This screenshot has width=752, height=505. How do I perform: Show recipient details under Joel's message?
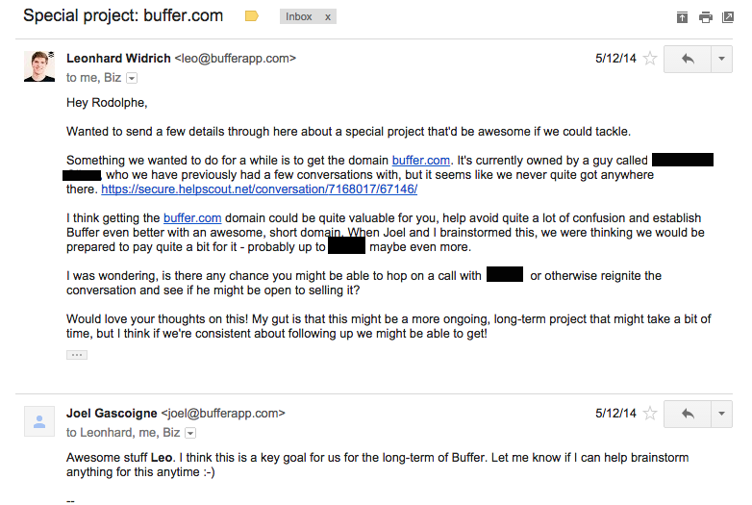(x=190, y=433)
